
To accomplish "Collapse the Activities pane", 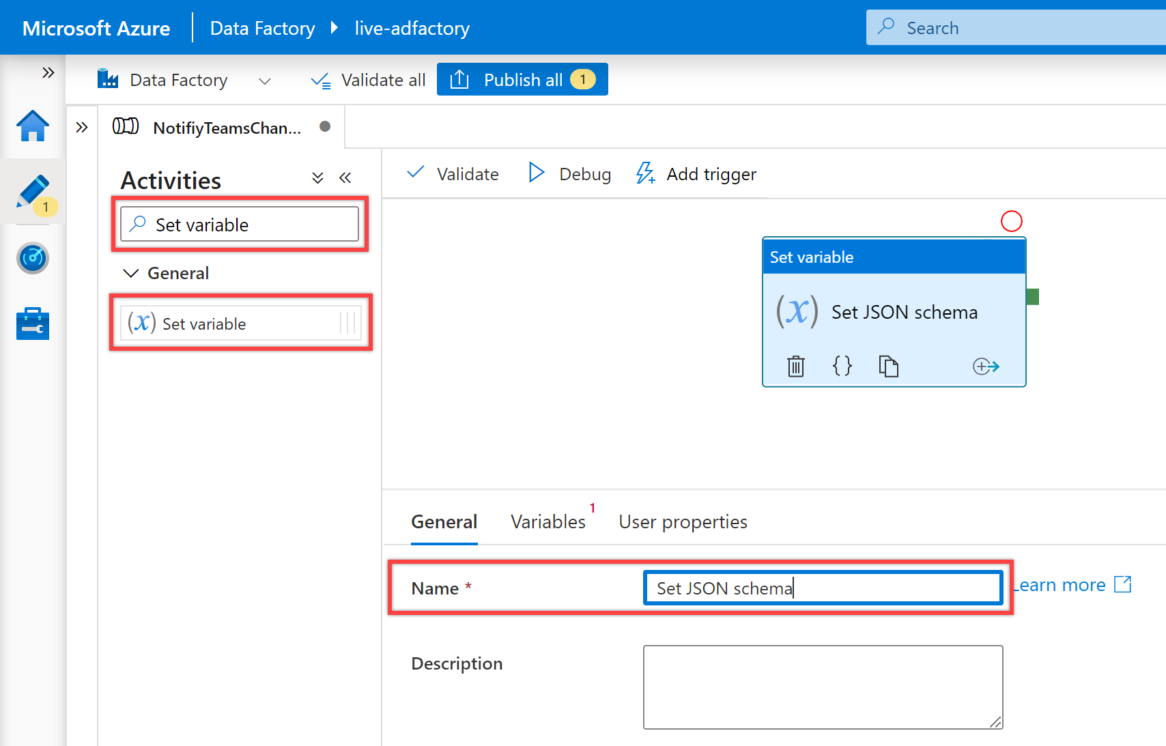I will tap(345, 178).
